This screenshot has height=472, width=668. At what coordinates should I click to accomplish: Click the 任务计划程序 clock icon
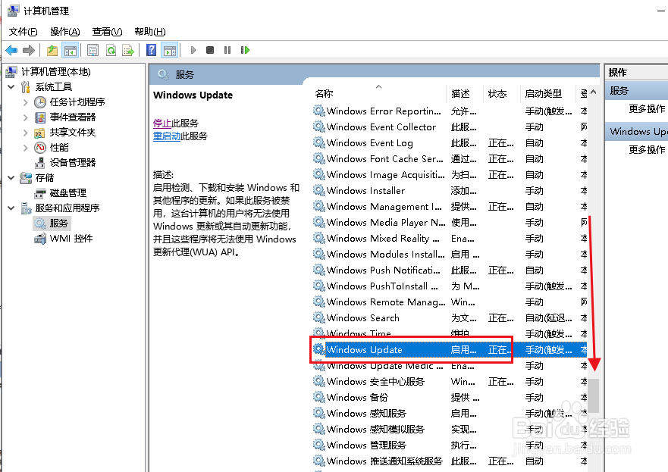point(40,102)
